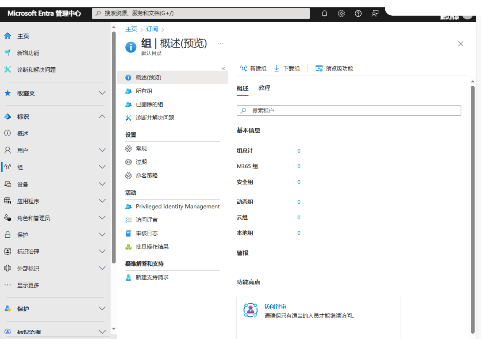This screenshot has width=490, height=339.
Task: Click the left sidebar scrollbar thumb
Action: pos(114,148)
